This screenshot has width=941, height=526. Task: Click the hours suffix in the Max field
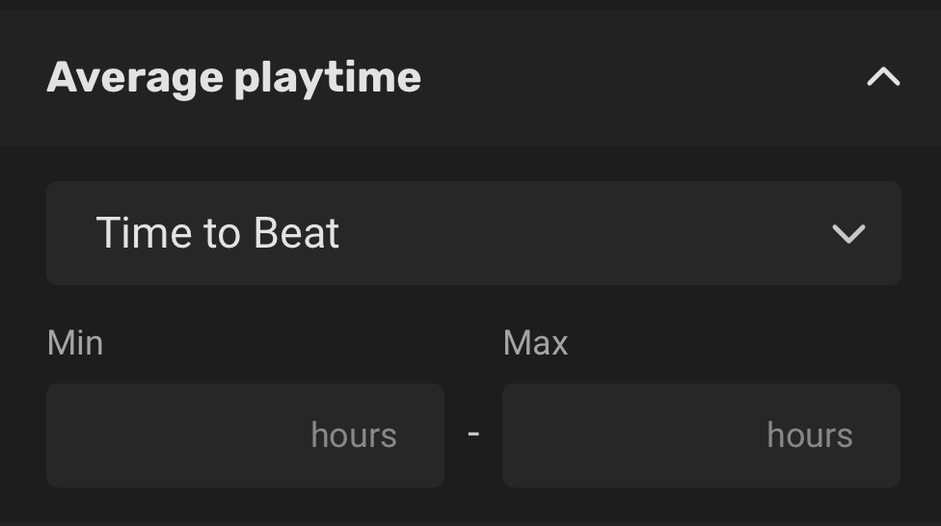point(810,435)
